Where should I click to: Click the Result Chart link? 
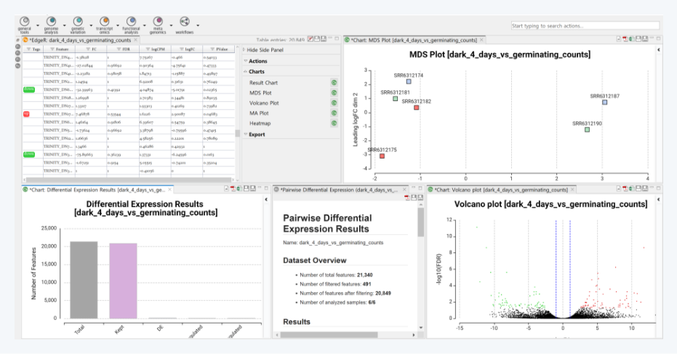pyautogui.click(x=263, y=83)
